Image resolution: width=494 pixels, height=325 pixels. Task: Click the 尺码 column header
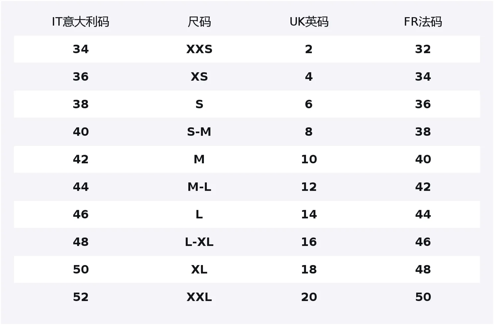(199, 22)
